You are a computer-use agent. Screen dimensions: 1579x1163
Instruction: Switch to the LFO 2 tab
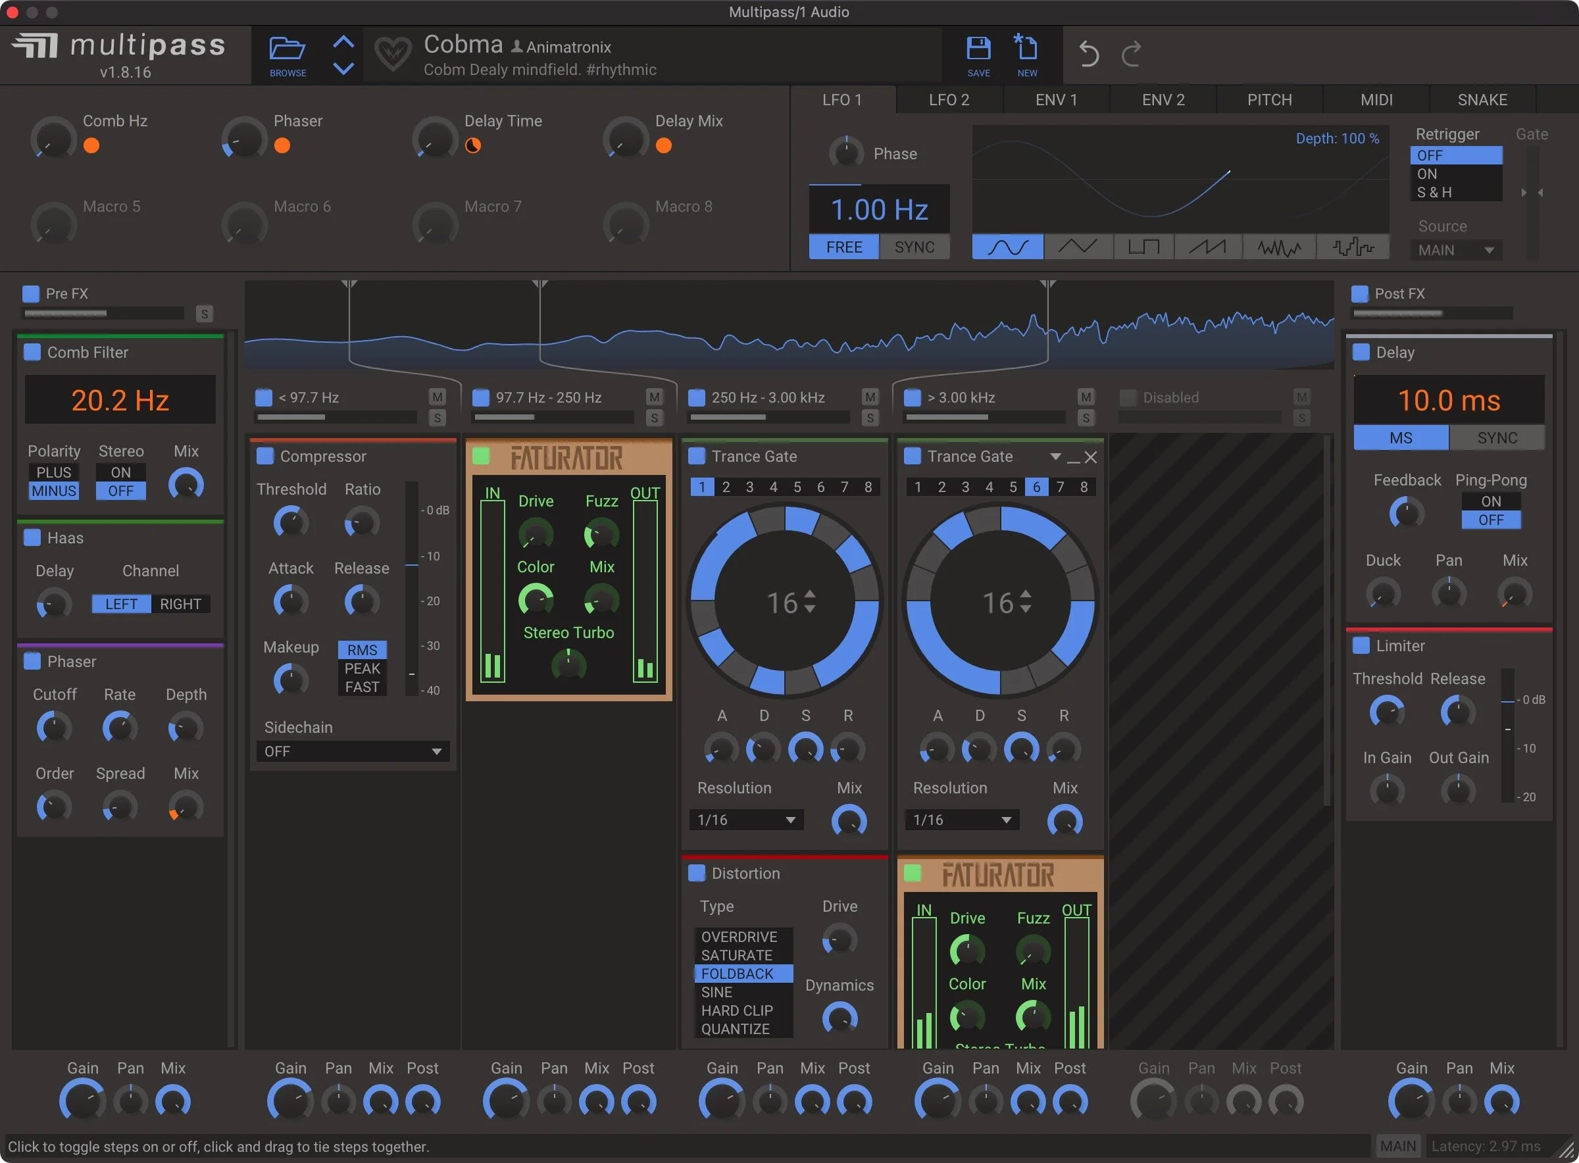949,100
